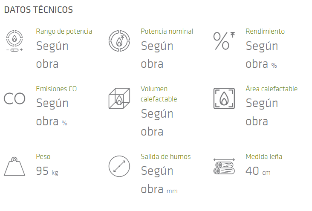Select the Rango de potencia label
The height and width of the screenshot is (211, 312).
[x=64, y=32]
